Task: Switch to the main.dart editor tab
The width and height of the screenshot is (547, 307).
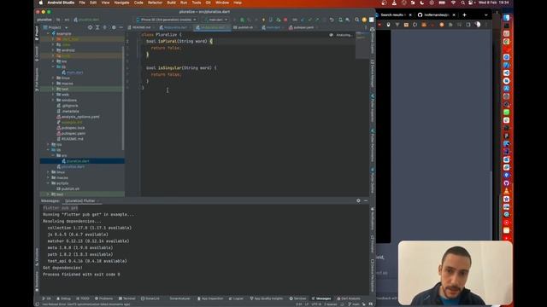Action: 273,27
